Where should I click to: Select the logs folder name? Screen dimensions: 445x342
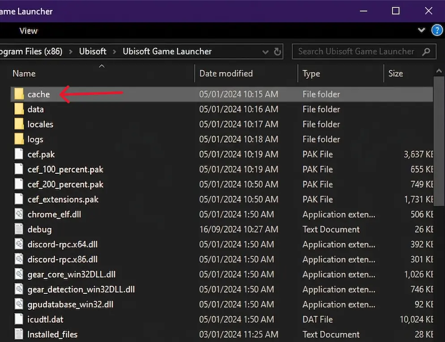click(x=35, y=139)
